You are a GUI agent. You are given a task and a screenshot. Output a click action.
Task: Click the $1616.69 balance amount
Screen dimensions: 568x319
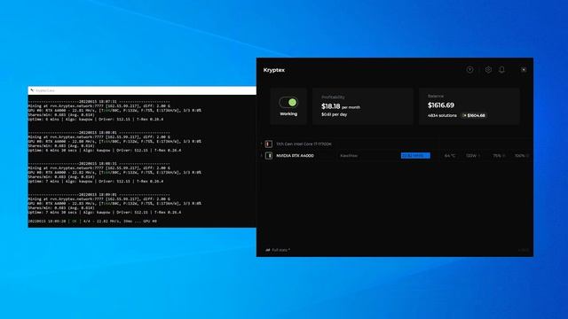[441, 105]
